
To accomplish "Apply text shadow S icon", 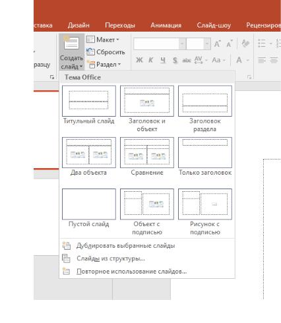I will pos(175,60).
